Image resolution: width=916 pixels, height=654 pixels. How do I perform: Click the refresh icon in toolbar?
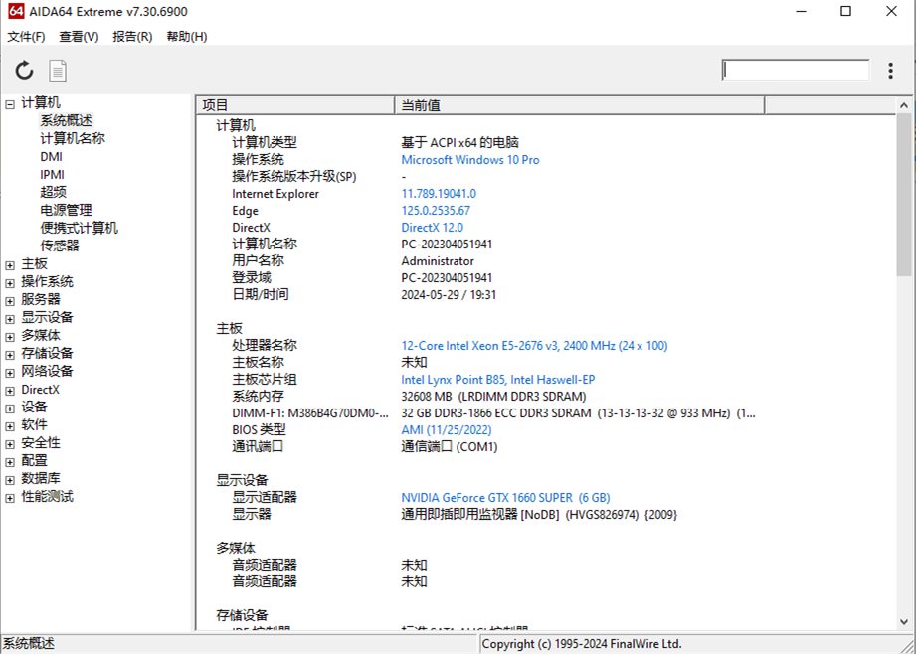pos(25,70)
